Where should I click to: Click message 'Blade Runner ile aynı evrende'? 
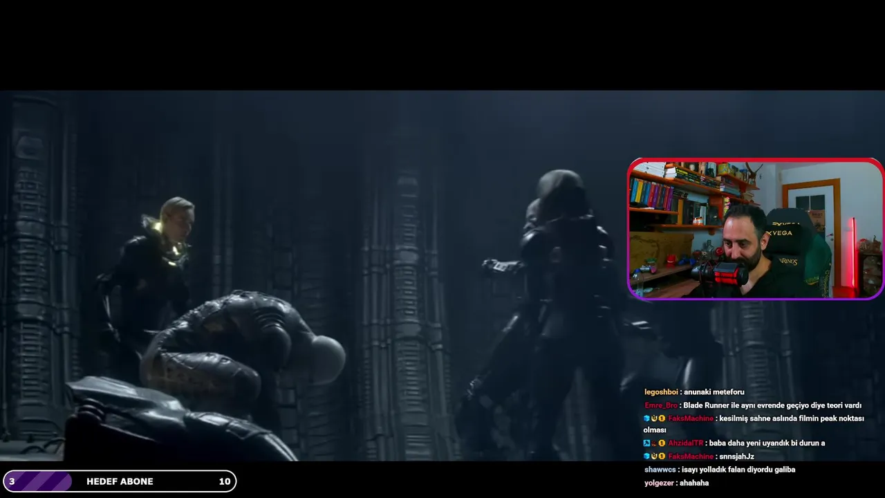point(772,405)
